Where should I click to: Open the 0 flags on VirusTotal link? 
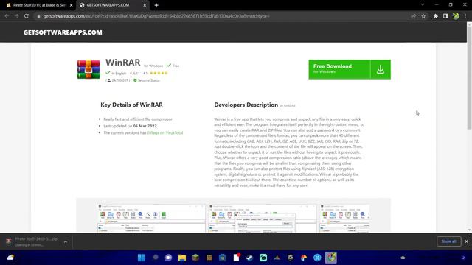point(165,132)
